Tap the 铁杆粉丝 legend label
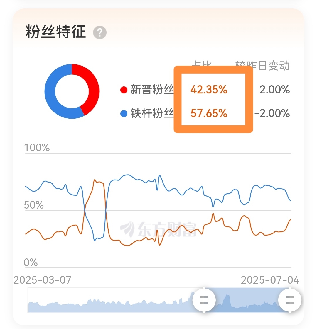Image resolution: width=317 pixels, height=329 pixels. (x=152, y=113)
